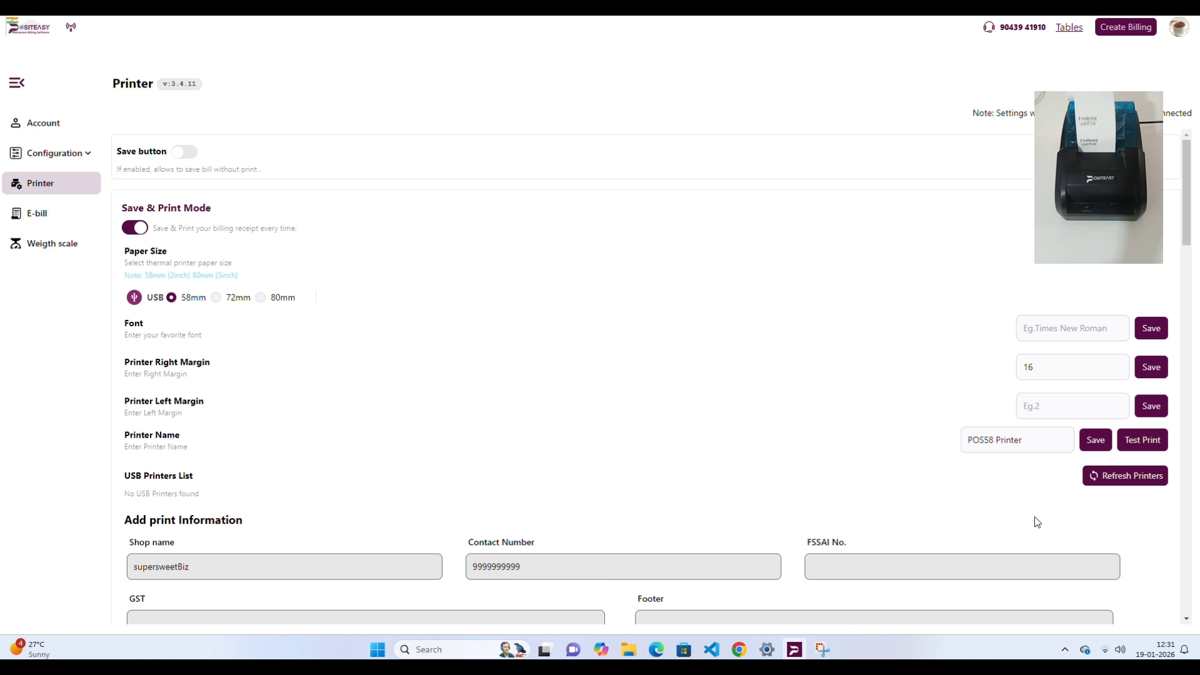
Task: Click the Refresh Printers button
Action: point(1124,476)
